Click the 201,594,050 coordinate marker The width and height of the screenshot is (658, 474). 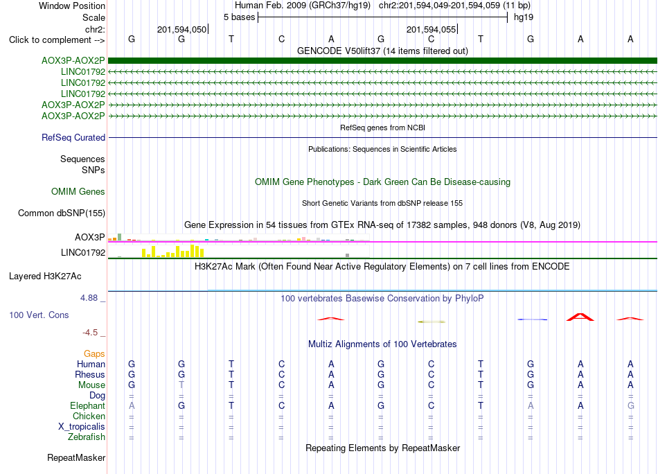pos(182,29)
